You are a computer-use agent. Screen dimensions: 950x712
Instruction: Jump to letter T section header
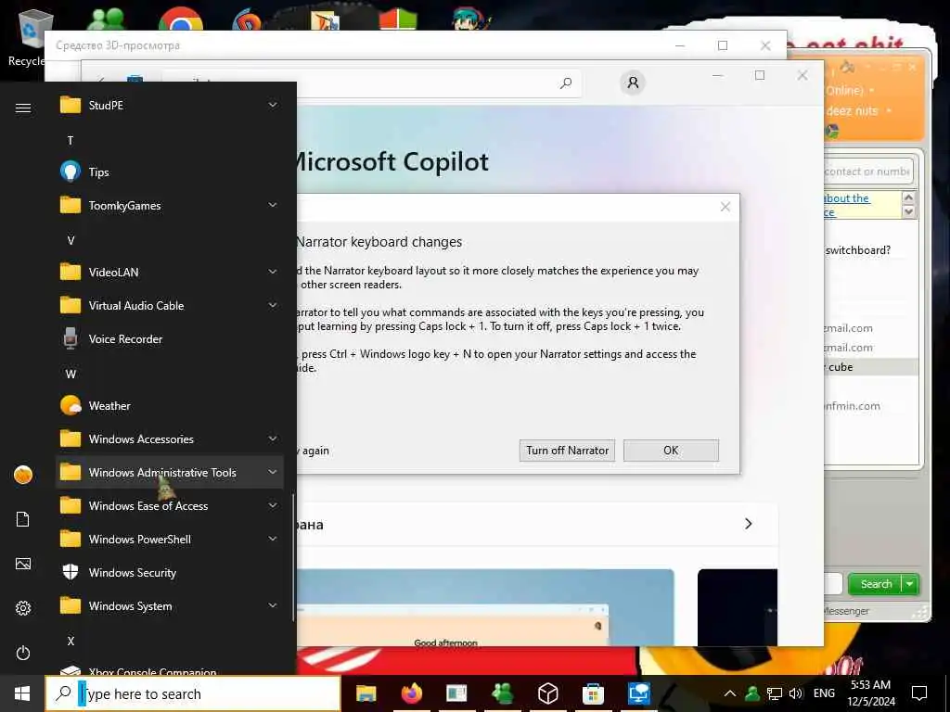(71, 141)
